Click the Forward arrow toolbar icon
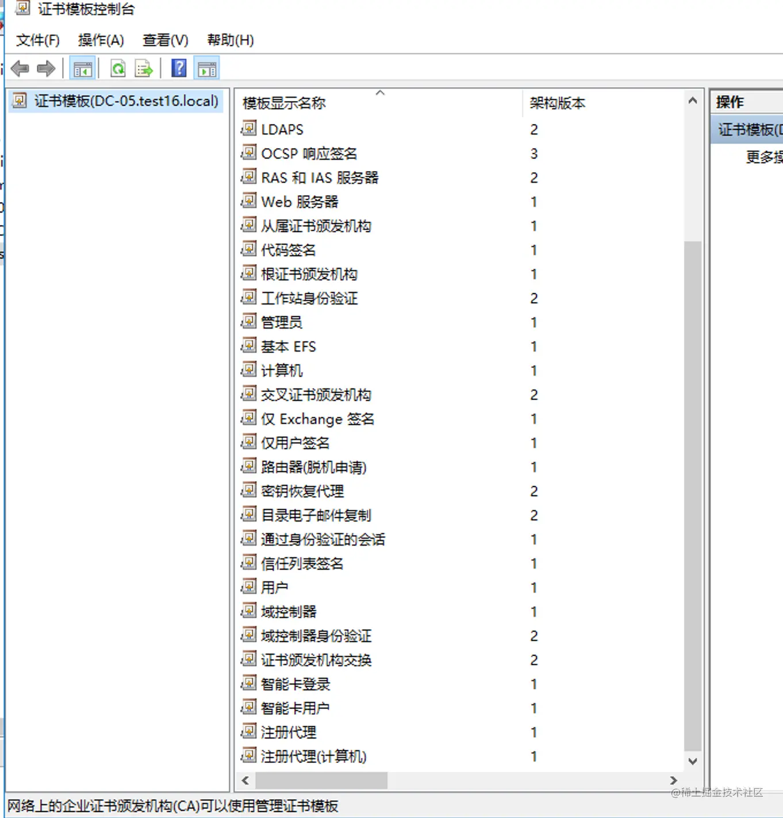Screen dimensions: 783x818 click(x=46, y=69)
